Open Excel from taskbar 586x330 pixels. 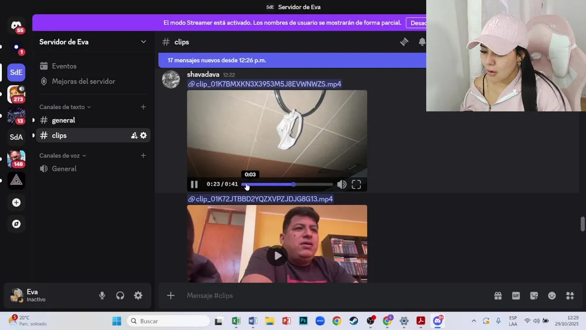(x=236, y=321)
